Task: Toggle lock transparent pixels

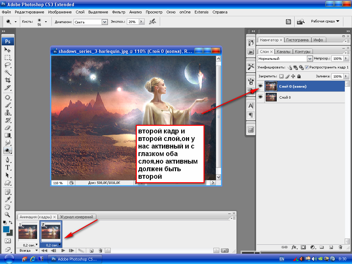Action: [x=281, y=76]
